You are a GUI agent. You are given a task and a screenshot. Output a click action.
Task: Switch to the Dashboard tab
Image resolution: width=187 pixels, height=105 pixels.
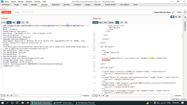[x=6, y=5]
